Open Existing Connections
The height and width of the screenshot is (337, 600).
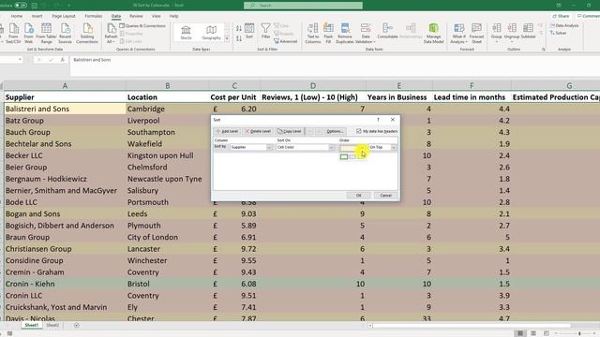87,33
